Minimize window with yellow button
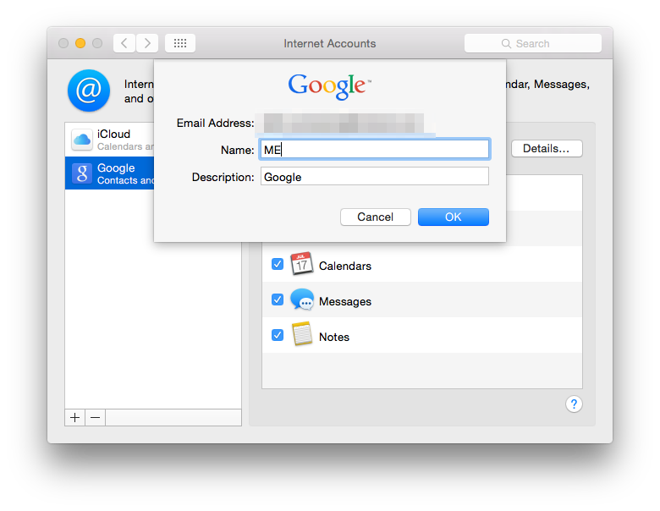The height and width of the screenshot is (511, 660). (x=80, y=43)
